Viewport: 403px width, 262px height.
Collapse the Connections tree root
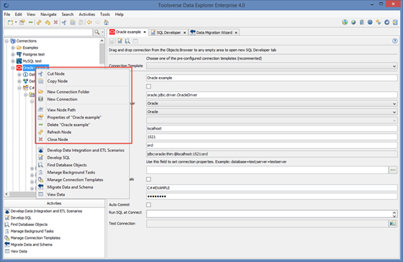pos(6,41)
